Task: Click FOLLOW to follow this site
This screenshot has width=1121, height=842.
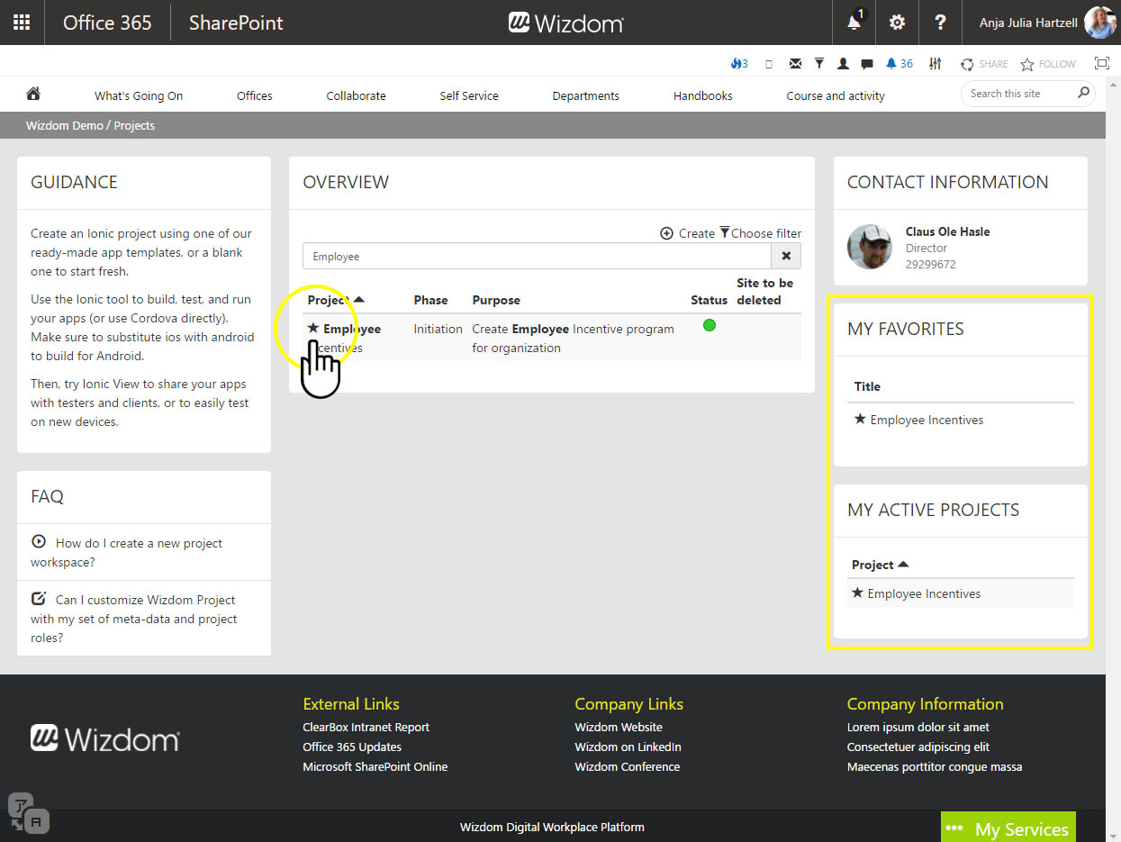Action: point(1048,64)
